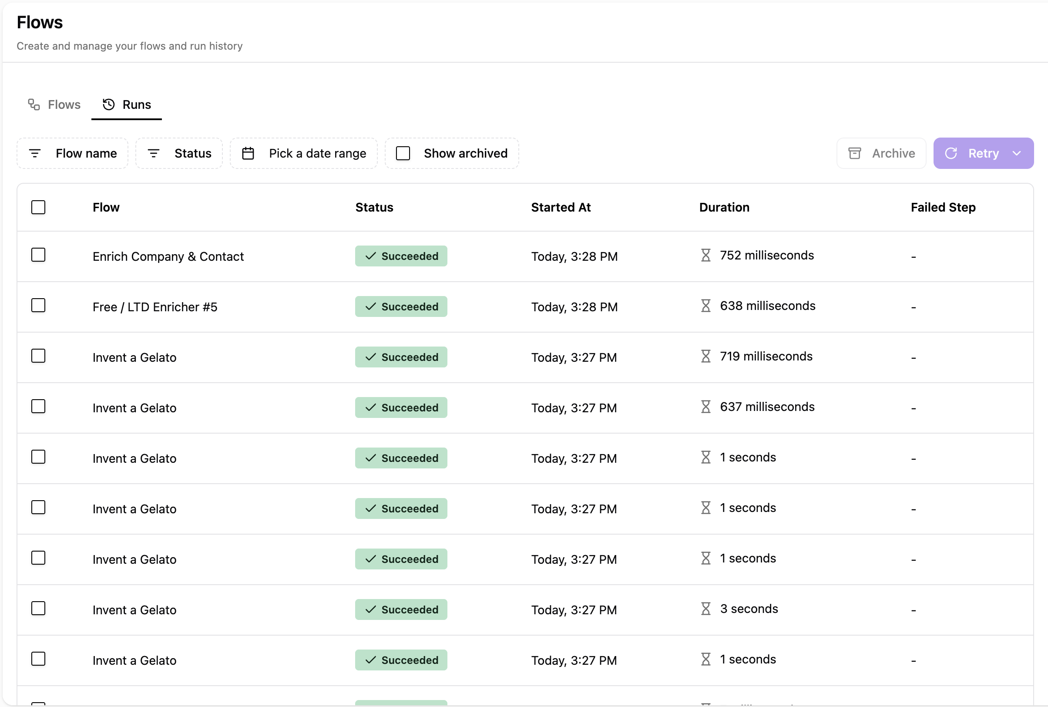Toggle the Show archived checkbox

point(403,153)
